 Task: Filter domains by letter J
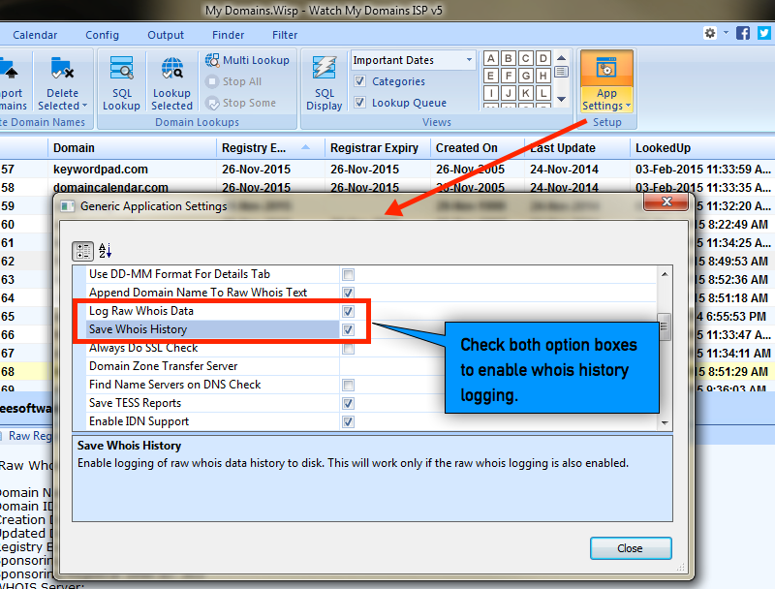pos(508,93)
